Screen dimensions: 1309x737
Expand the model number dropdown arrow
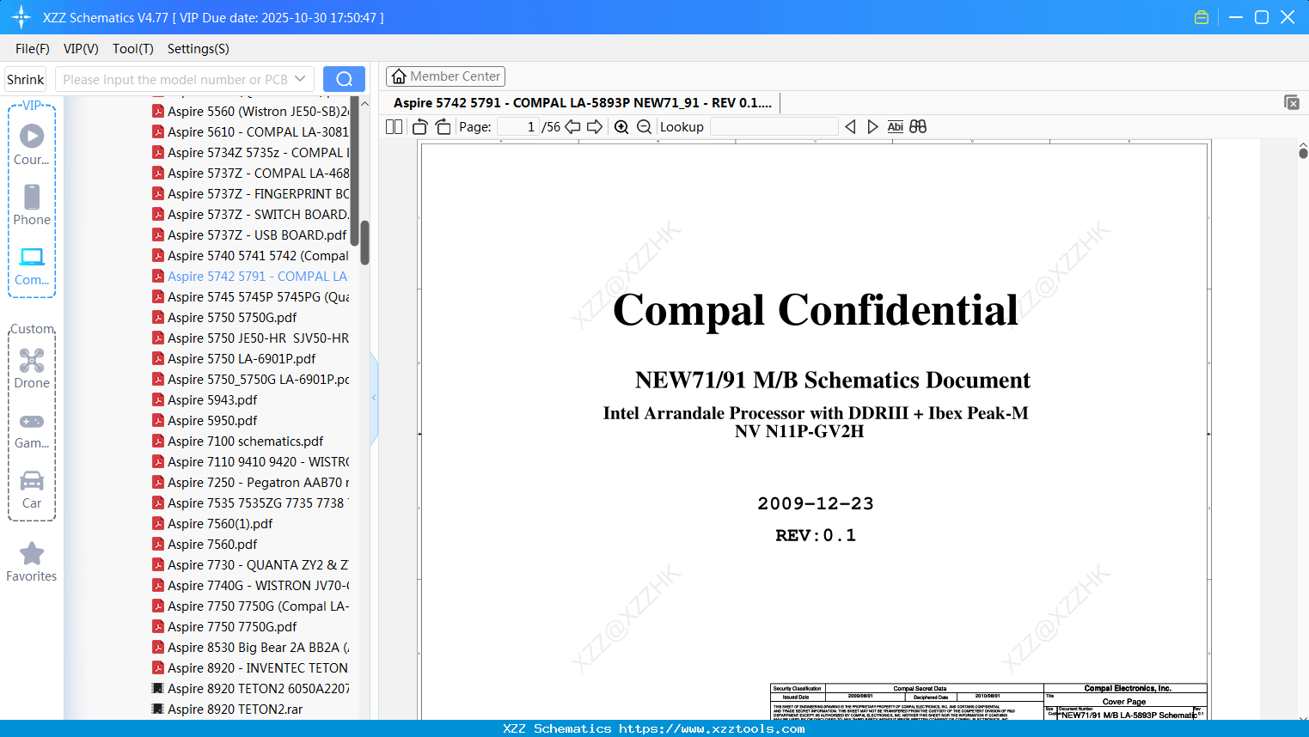tap(300, 79)
